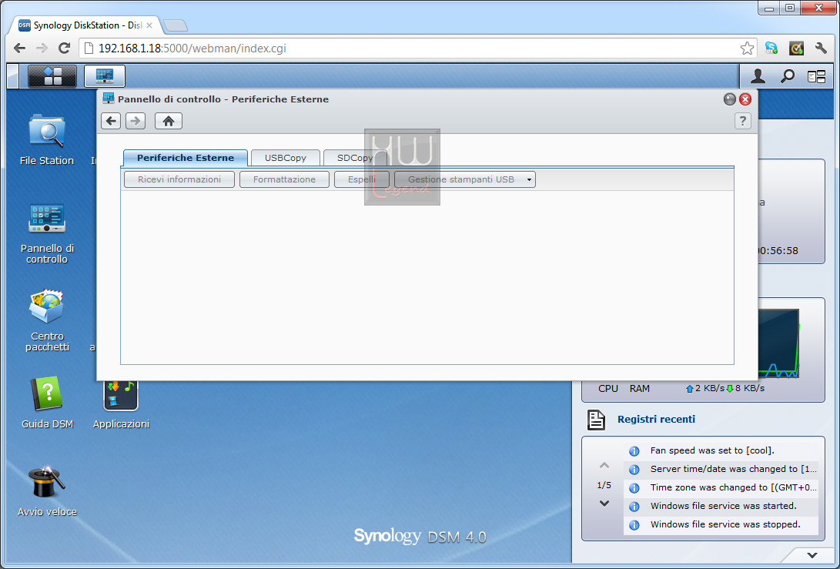Select the Synology DiskStation browser tab
Image resolution: width=840 pixels, height=569 pixels.
(85, 25)
